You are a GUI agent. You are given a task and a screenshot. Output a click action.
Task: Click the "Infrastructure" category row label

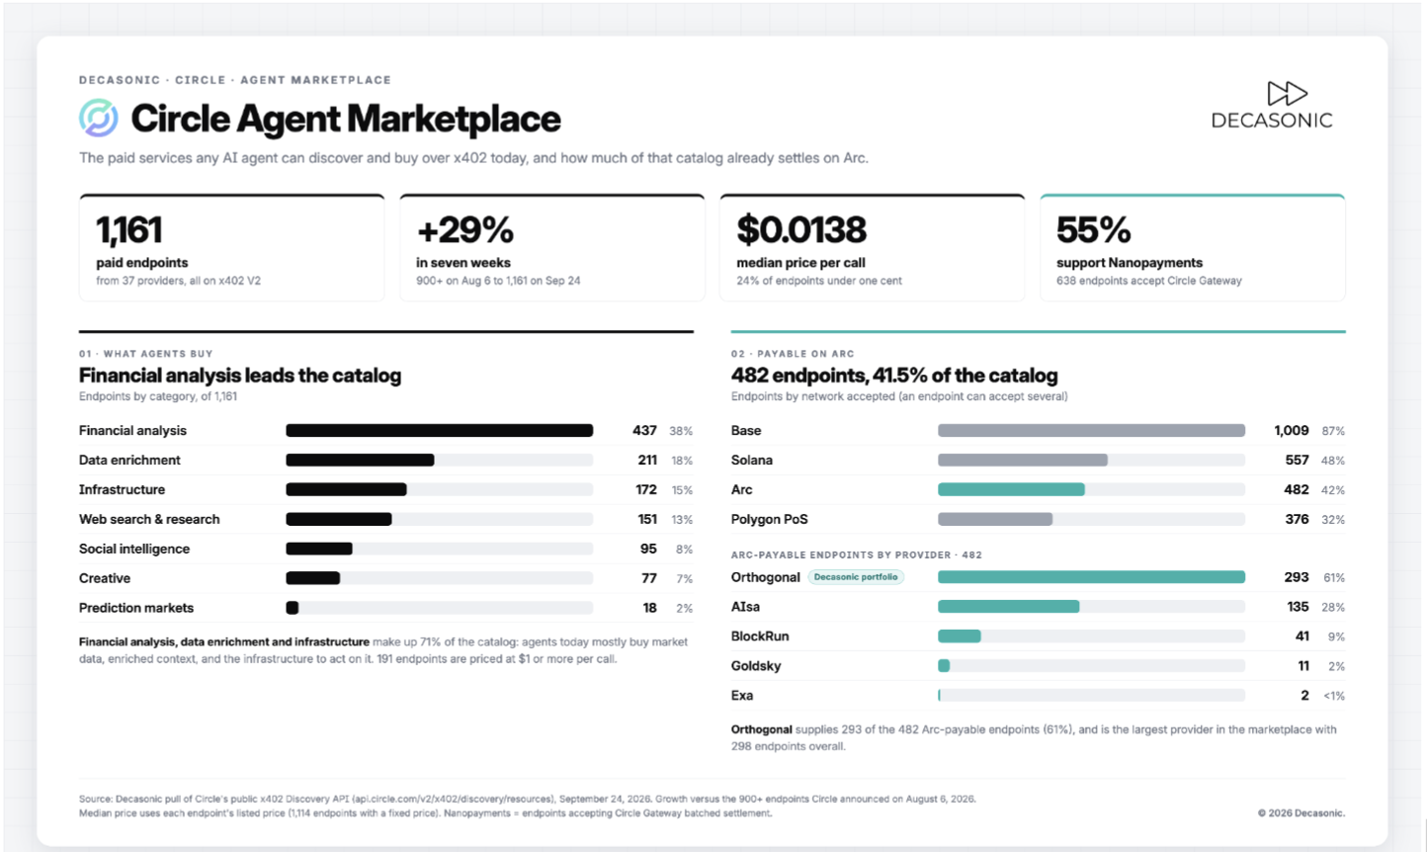122,490
